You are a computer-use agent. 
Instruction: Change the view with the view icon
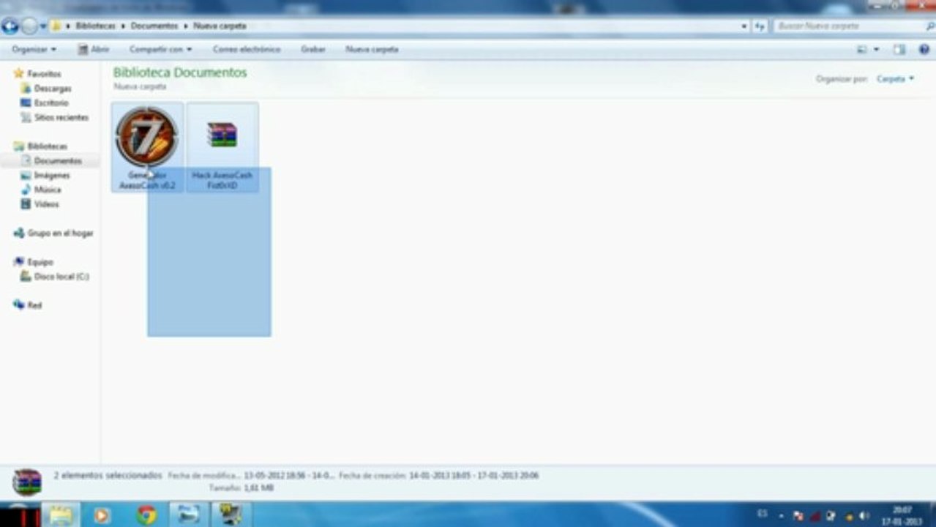pyautogui.click(x=862, y=49)
